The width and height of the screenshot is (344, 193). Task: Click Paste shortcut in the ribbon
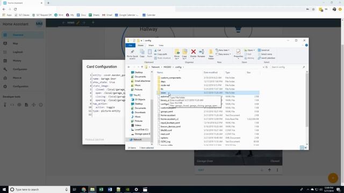tap(162, 58)
